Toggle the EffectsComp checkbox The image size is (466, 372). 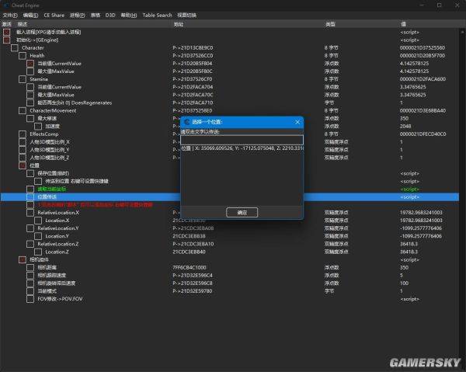(x=23, y=134)
